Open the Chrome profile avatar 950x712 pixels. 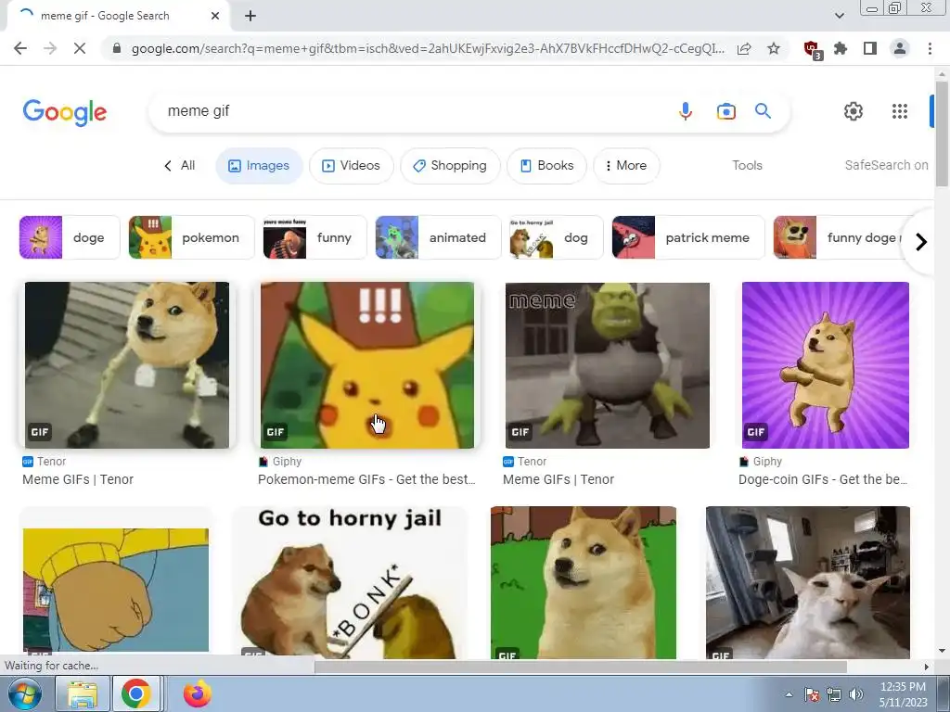point(900,48)
